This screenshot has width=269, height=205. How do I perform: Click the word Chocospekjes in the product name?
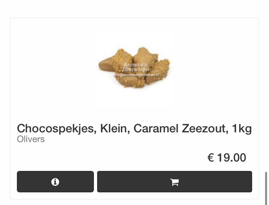pos(57,129)
